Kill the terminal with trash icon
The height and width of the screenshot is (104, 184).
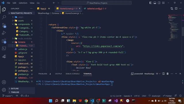pos(168,74)
